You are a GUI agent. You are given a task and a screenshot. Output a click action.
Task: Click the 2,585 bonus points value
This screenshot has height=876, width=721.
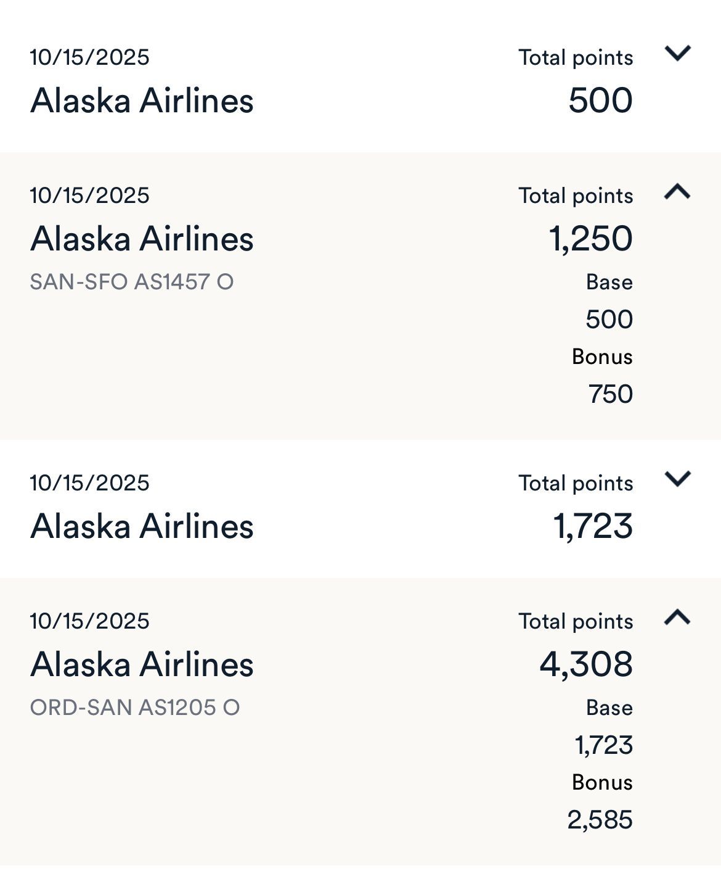(x=600, y=820)
